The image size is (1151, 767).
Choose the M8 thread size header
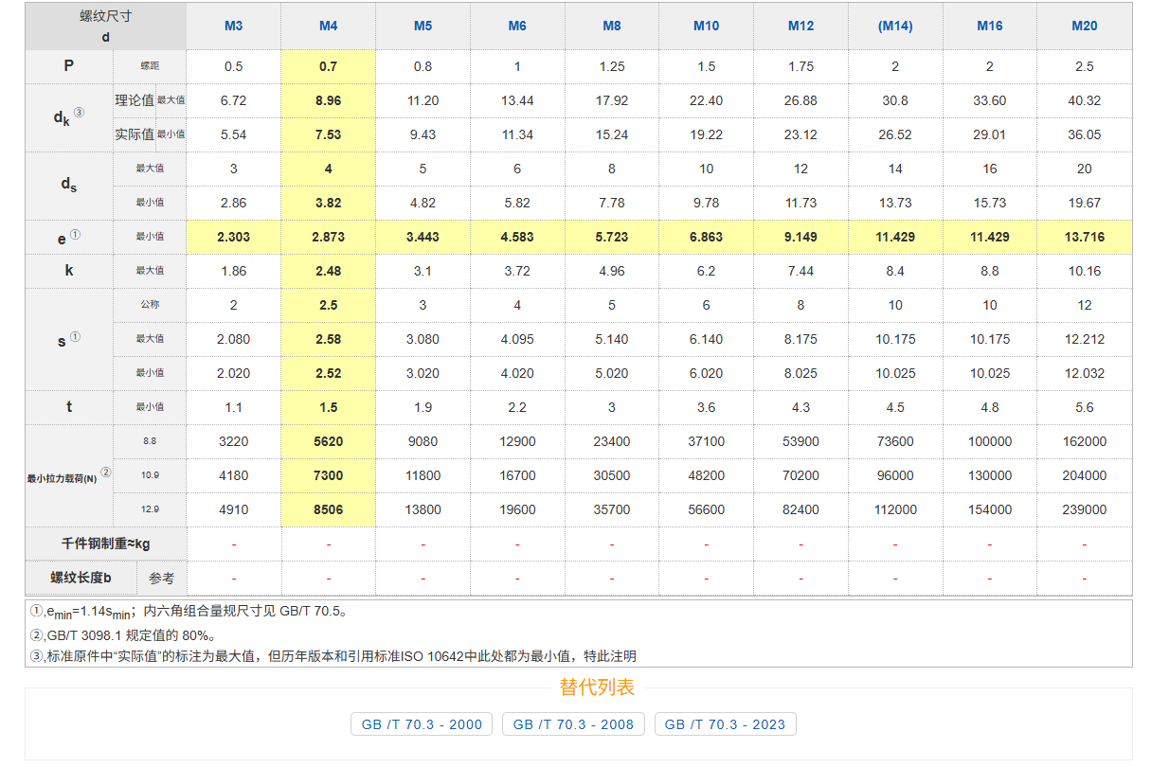pyautogui.click(x=612, y=26)
